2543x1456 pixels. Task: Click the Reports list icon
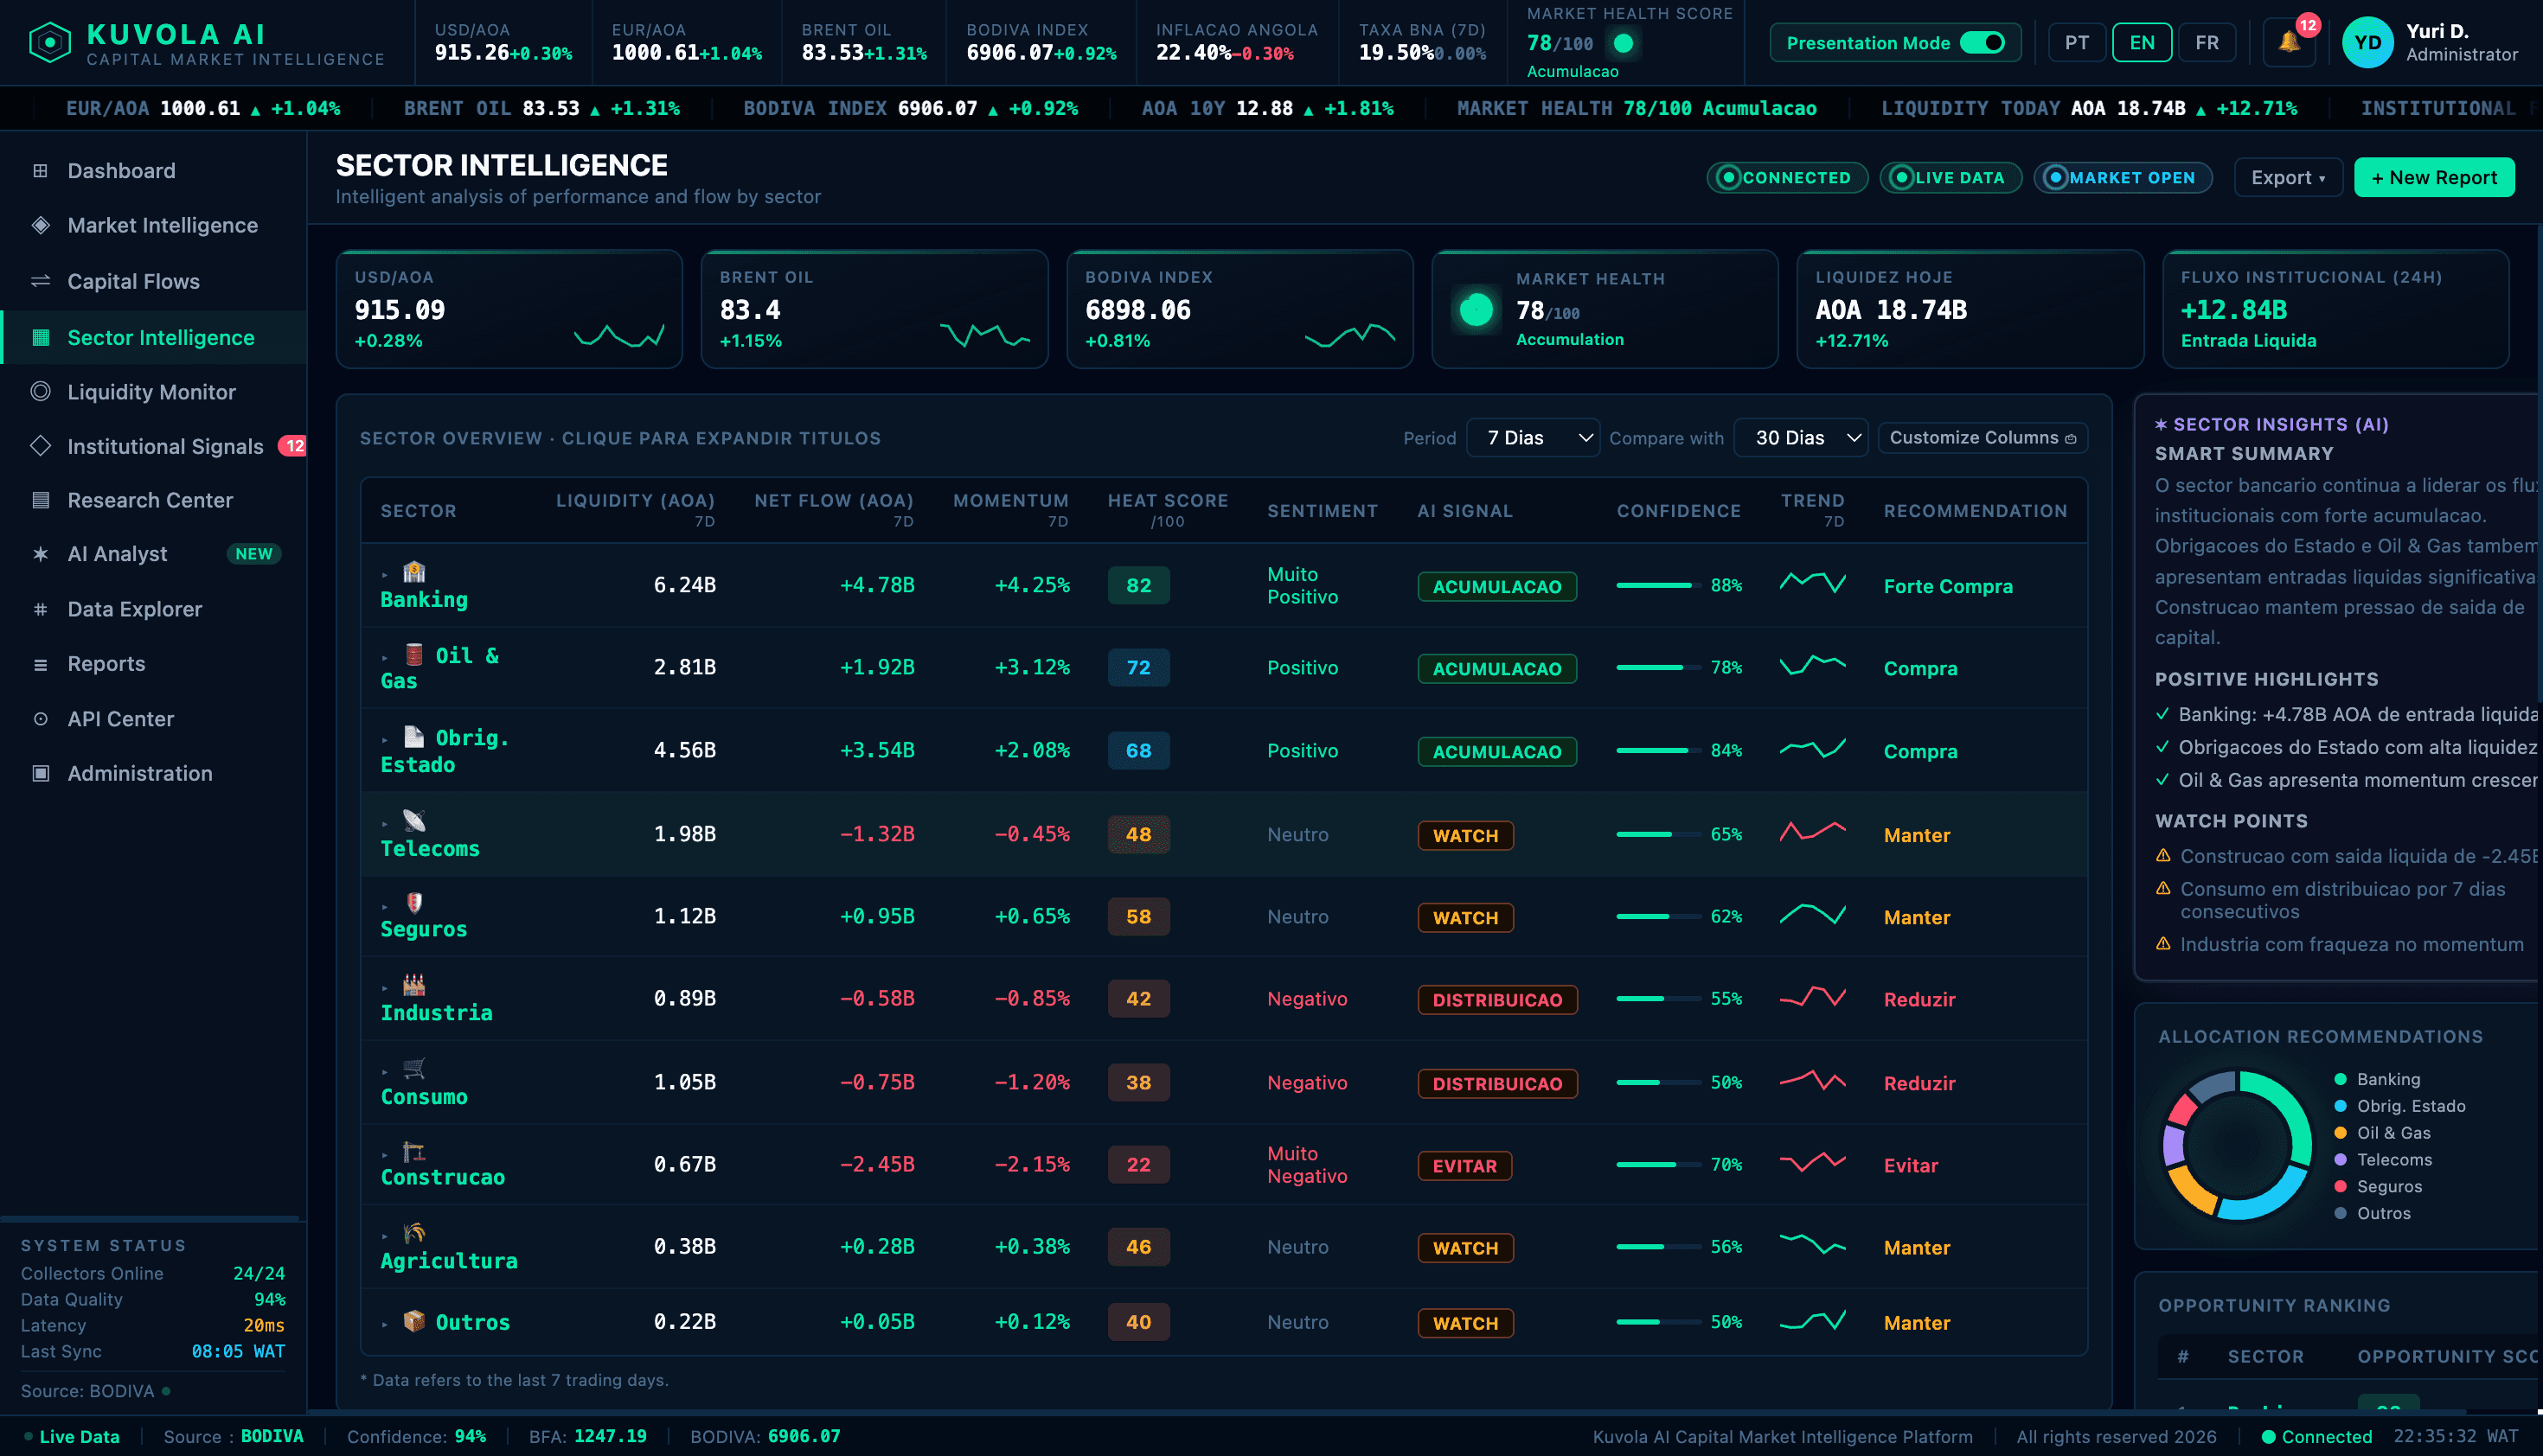(x=40, y=664)
